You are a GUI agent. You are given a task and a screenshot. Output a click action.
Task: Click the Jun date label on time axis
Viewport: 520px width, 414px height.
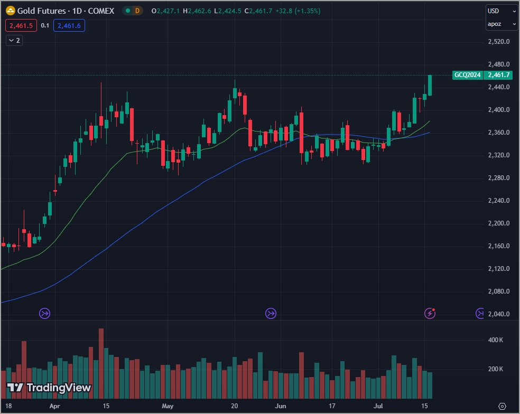(x=281, y=406)
